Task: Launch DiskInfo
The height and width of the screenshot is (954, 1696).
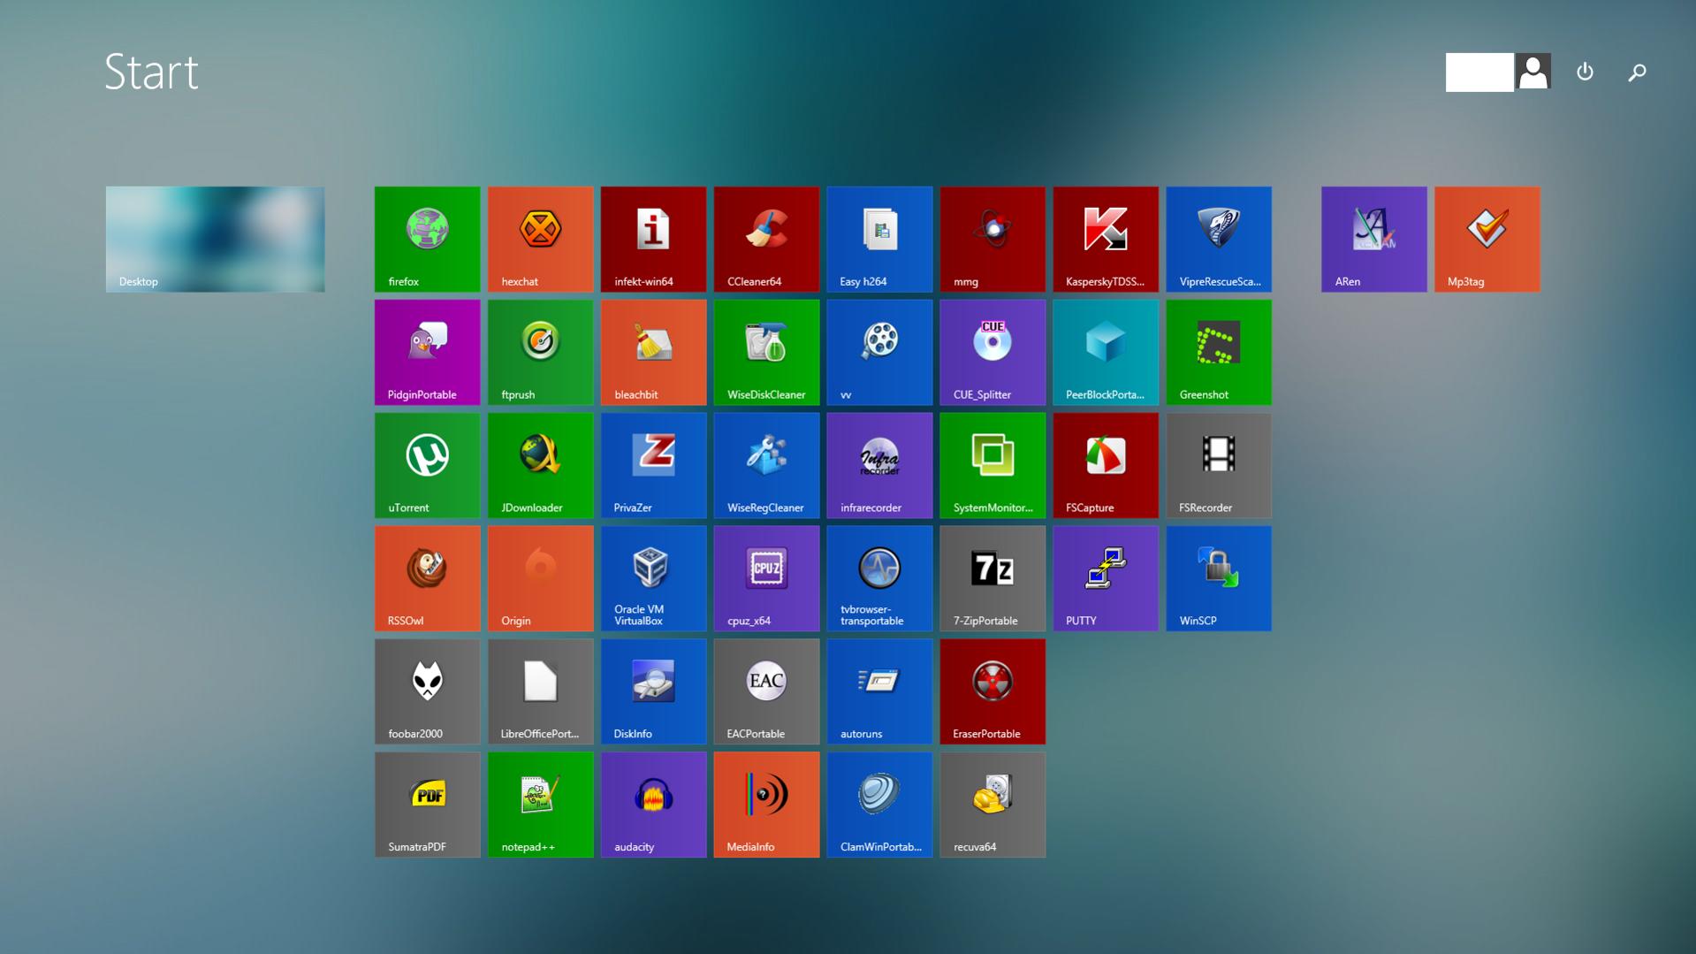Action: tap(653, 691)
